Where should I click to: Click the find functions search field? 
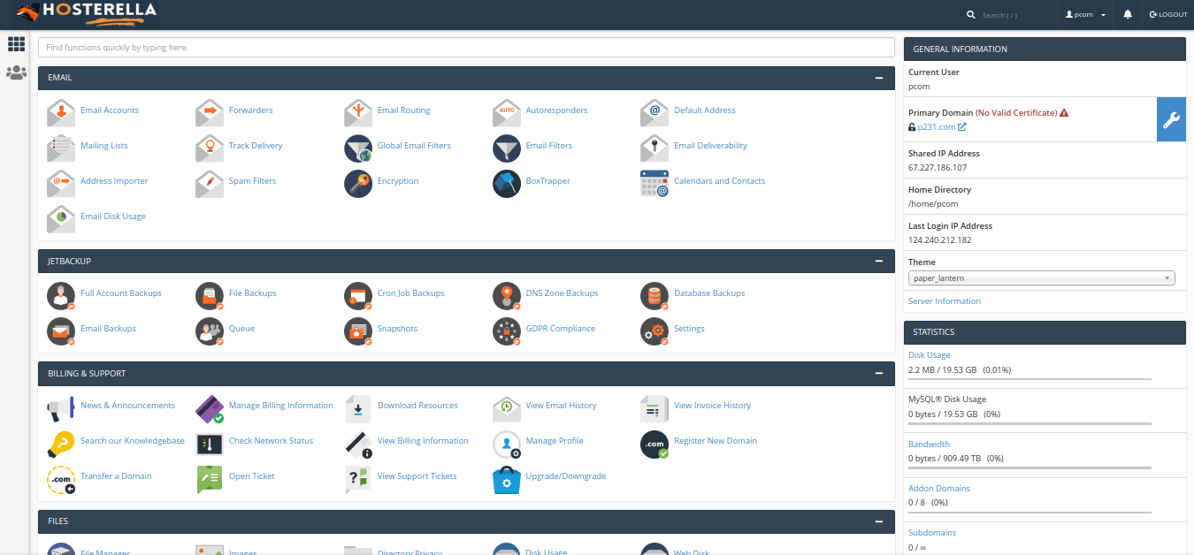tap(466, 48)
